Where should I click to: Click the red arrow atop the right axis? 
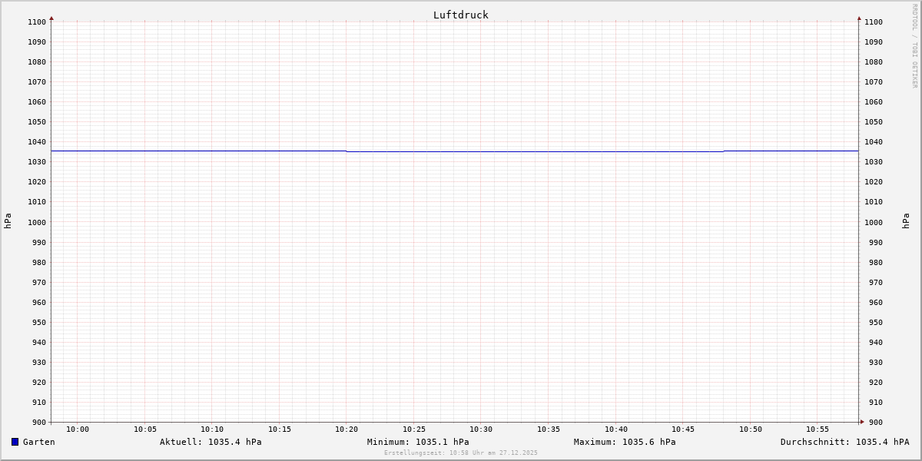coord(859,18)
